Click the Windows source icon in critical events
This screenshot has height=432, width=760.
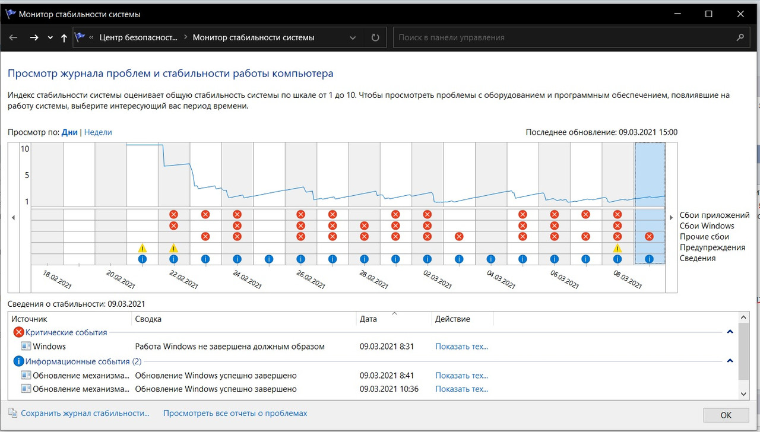click(x=26, y=346)
